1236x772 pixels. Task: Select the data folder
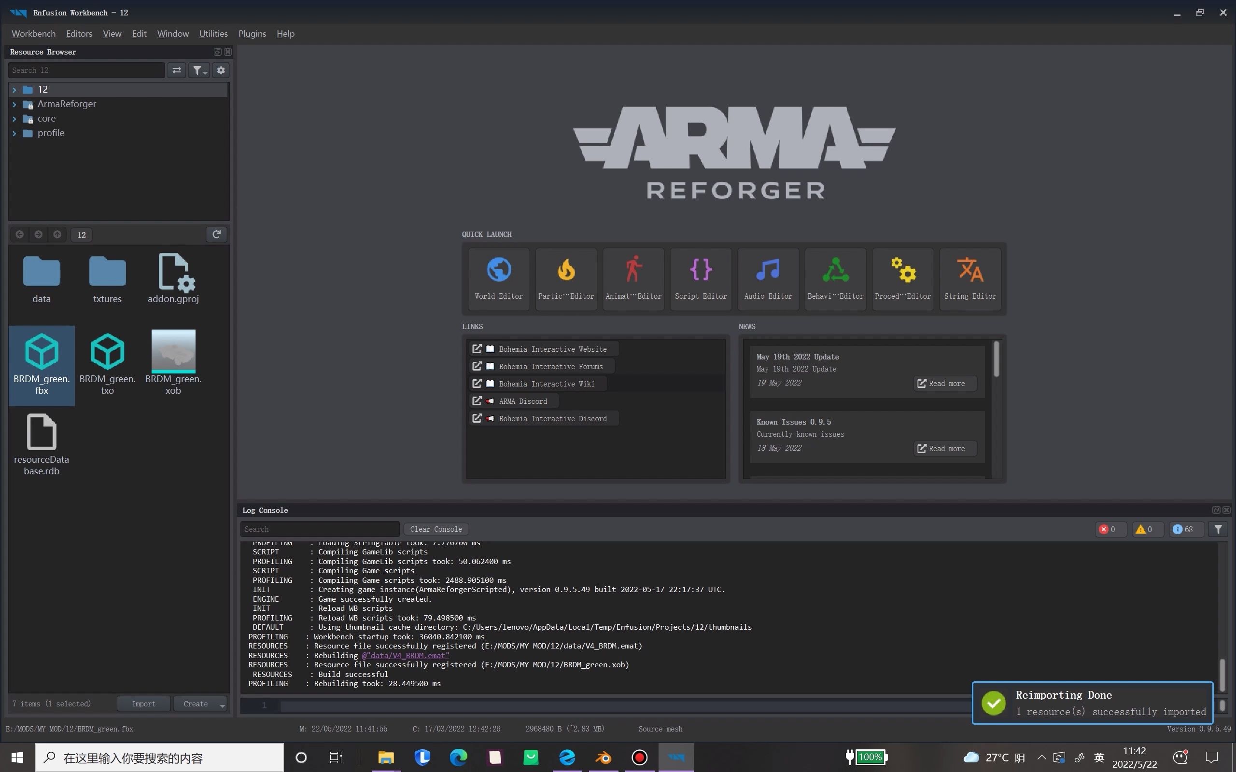(x=42, y=280)
